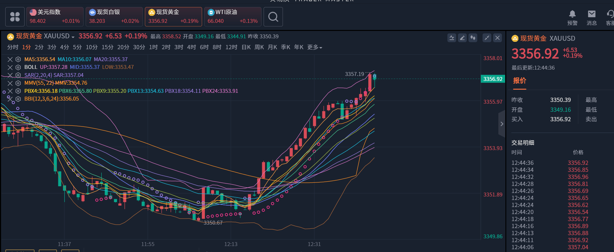This screenshot has width=614, height=252.
Task: Switch to the 30分 timeframe
Action: [139, 47]
